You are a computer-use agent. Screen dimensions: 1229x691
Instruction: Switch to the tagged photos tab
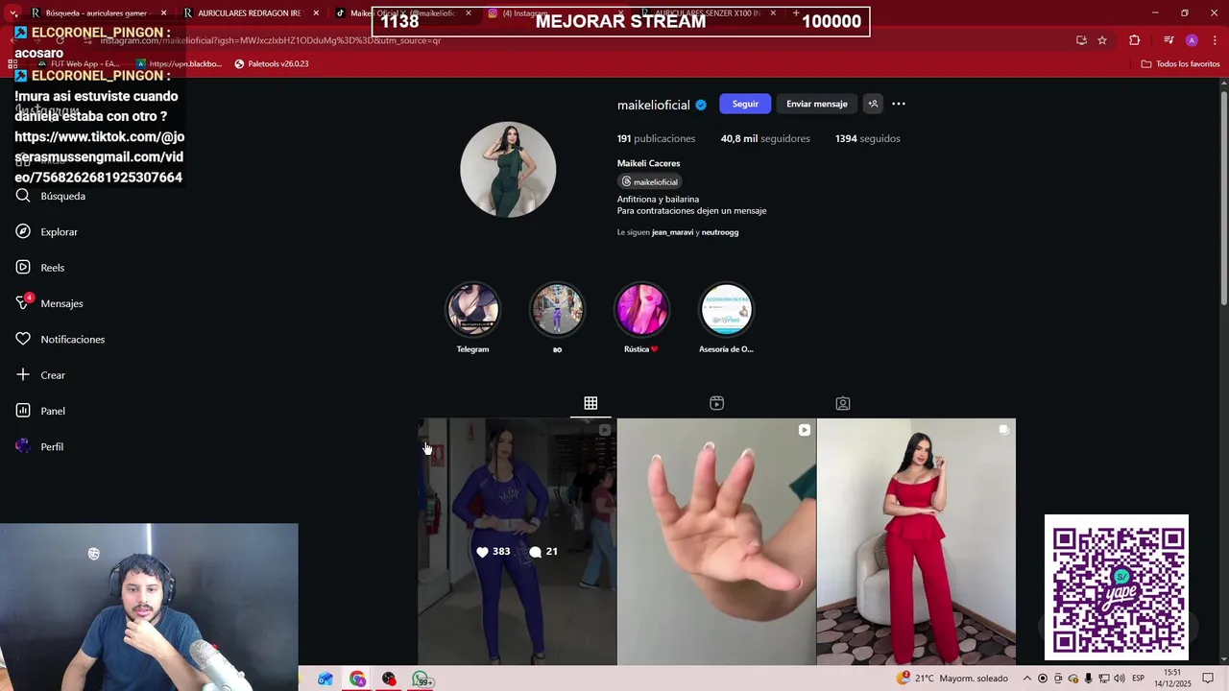point(842,403)
